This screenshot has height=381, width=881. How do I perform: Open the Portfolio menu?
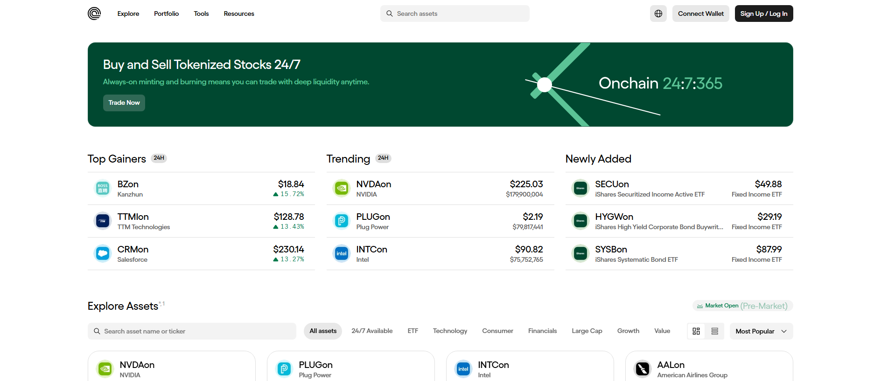click(167, 14)
